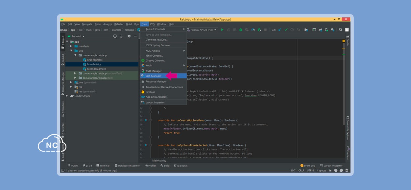This screenshot has width=411, height=190.
Task: Toggle the 2: Favorites side tab
Action: pyautogui.click(x=63, y=130)
